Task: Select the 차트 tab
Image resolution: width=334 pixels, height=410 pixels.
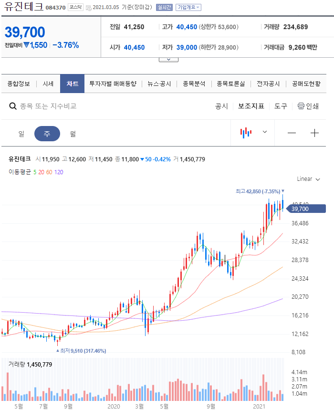Action: point(73,84)
